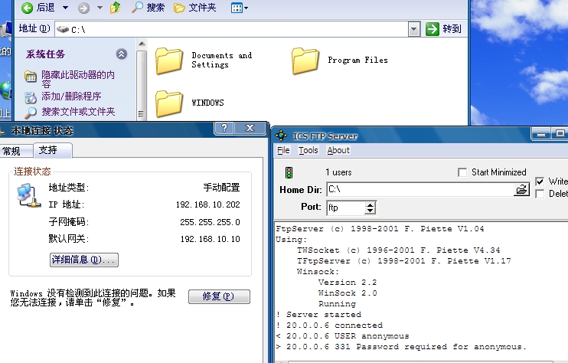Click the '331 Password required' log line

pyautogui.click(x=400, y=347)
